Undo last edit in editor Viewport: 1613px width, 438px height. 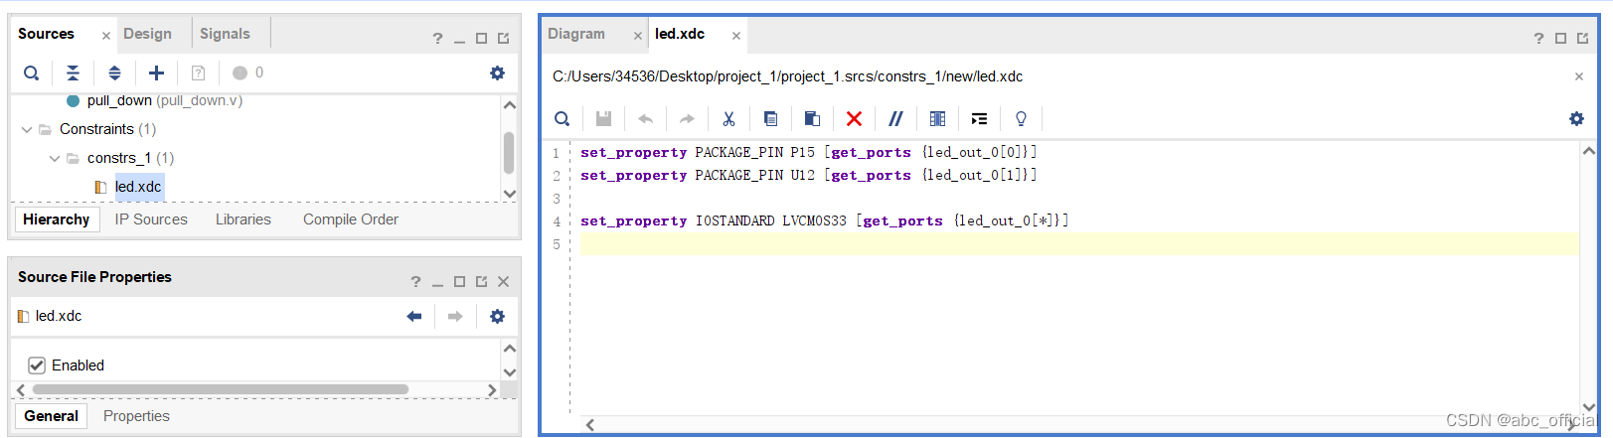pos(645,118)
